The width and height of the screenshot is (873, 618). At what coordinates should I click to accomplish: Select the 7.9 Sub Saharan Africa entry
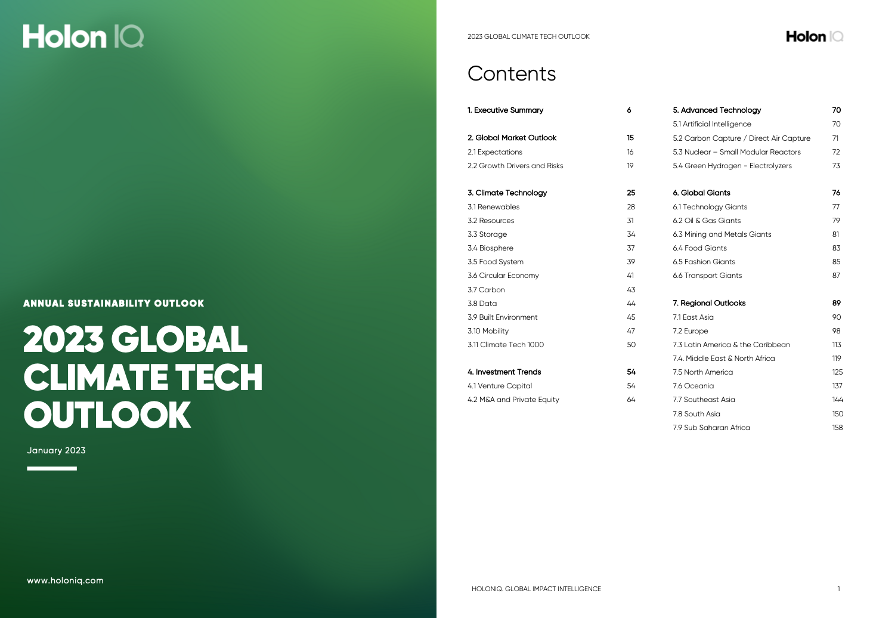pyautogui.click(x=712, y=427)
